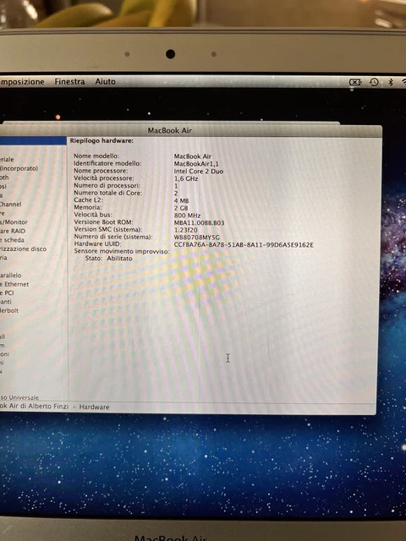Viewport: 406px width, 541px height.
Task: Click the 'Riepilogo hardware:' heading
Action: click(101, 141)
